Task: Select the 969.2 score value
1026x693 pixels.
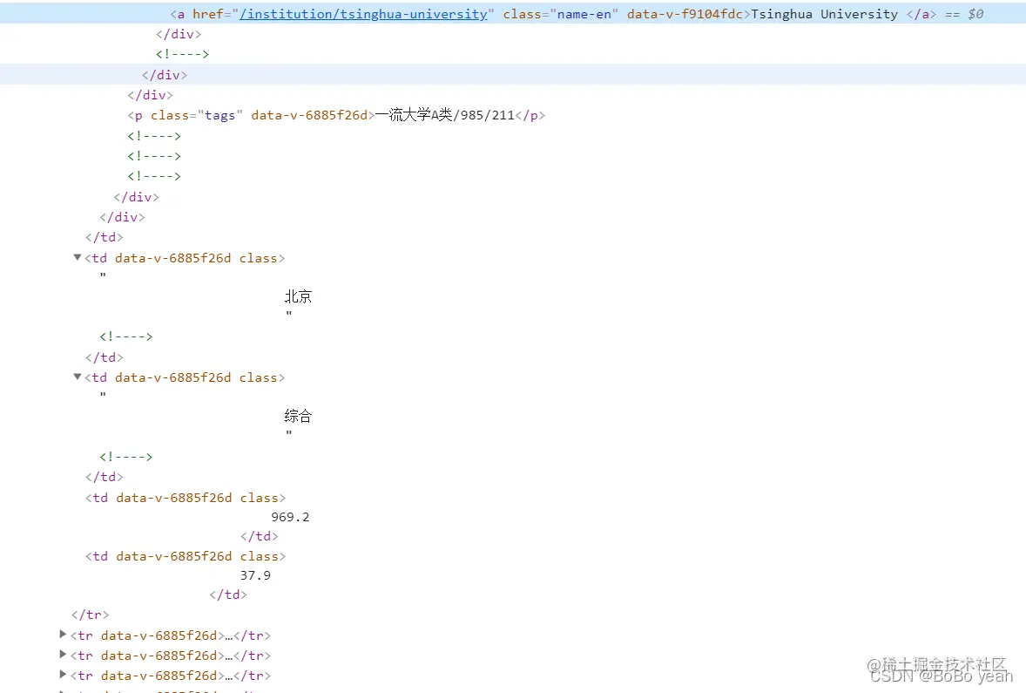Action: coord(290,517)
